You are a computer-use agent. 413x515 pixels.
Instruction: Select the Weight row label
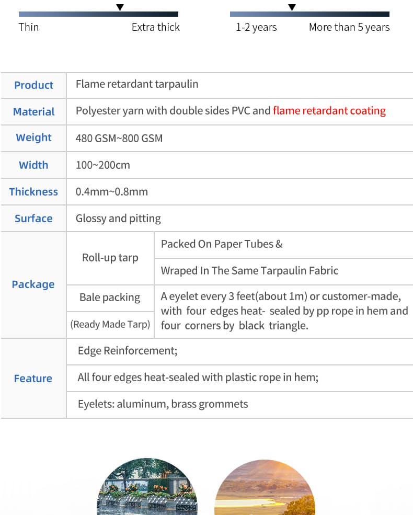(33, 138)
